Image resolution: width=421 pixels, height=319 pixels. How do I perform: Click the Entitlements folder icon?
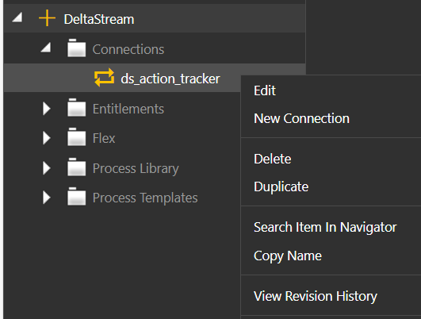point(77,107)
